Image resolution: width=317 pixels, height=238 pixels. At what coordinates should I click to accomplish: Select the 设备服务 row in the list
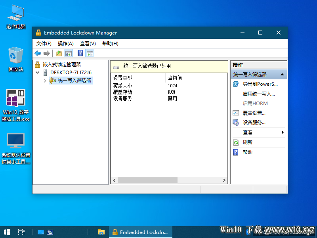169,98
